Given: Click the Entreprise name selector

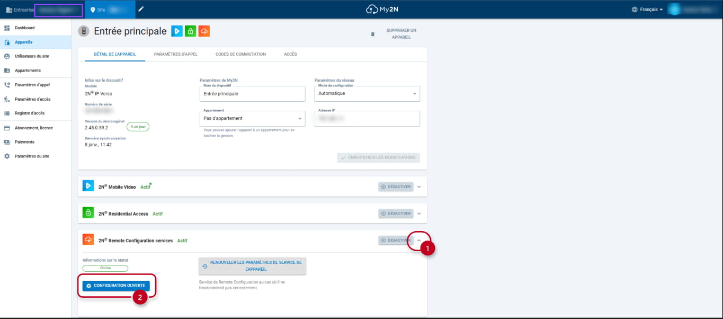Looking at the screenshot, I should pos(58,10).
